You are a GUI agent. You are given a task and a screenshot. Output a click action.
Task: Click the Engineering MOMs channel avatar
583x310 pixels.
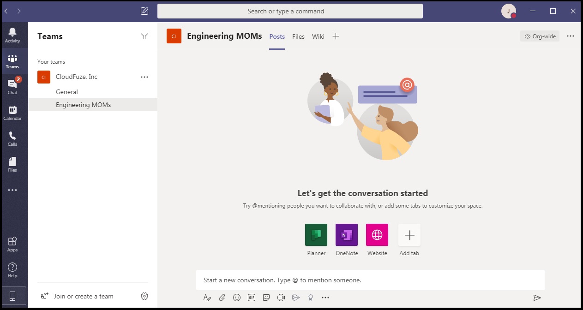point(174,36)
